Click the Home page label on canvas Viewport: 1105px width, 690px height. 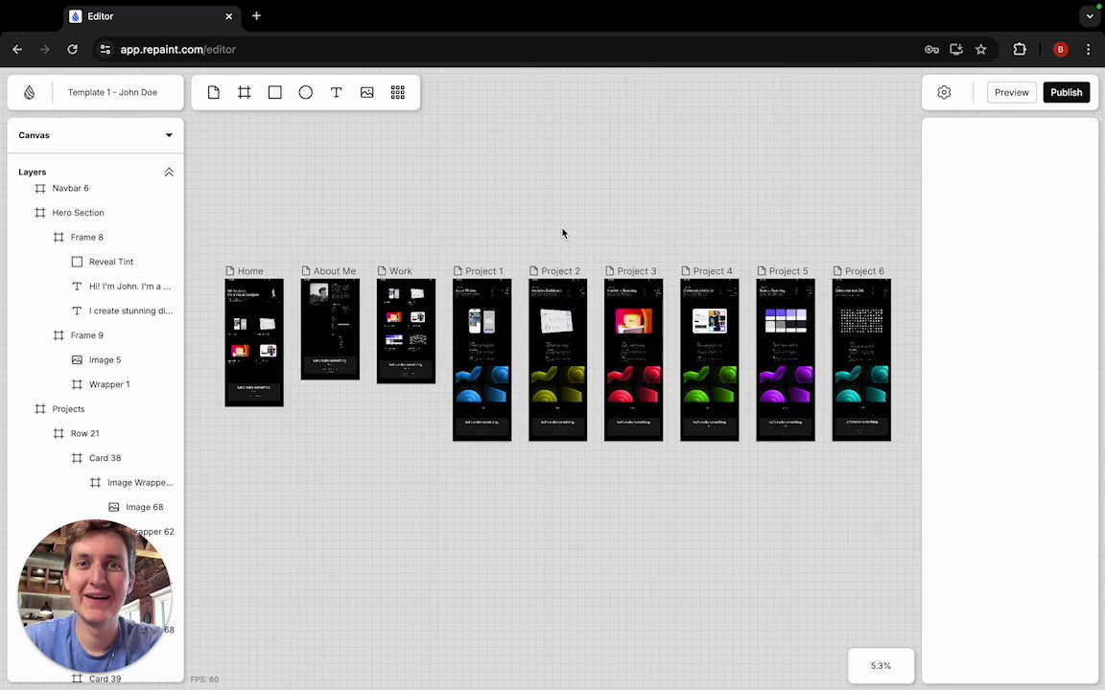250,271
